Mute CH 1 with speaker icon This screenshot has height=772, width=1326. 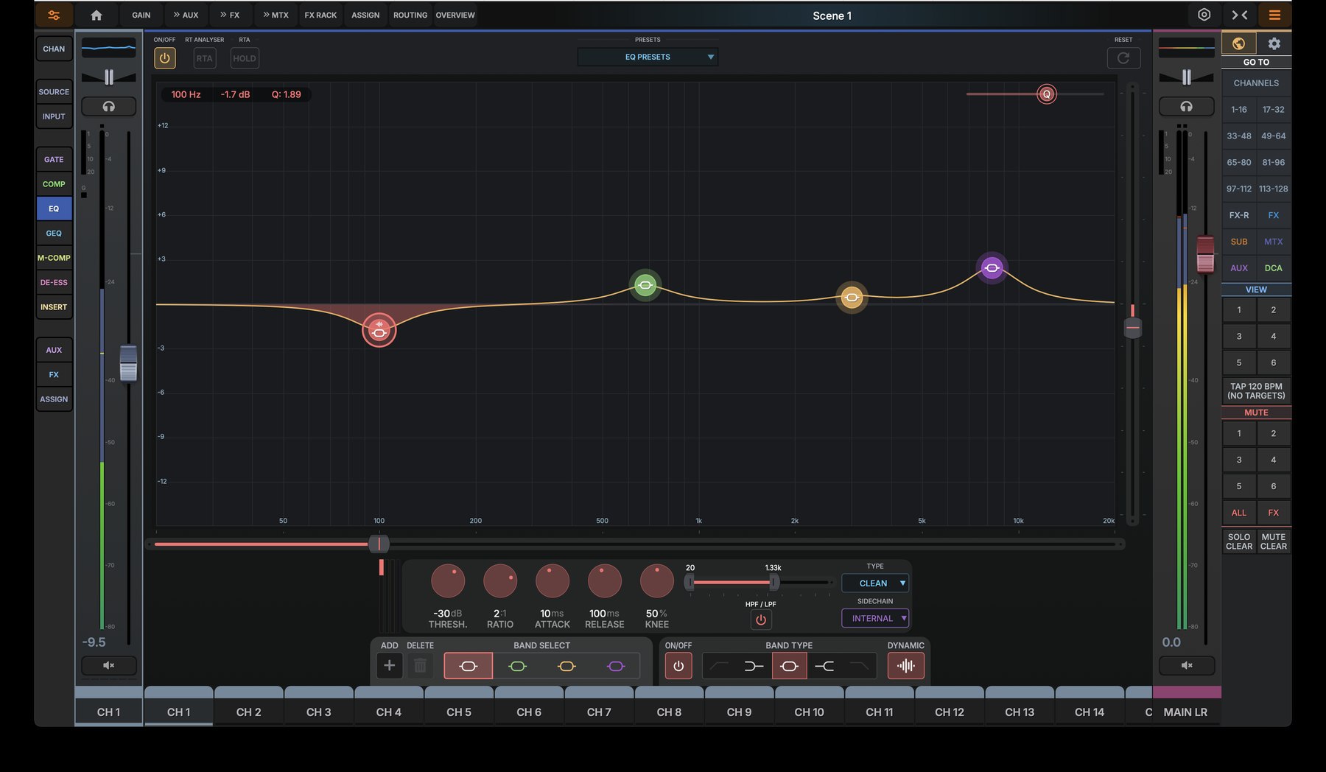tap(108, 665)
